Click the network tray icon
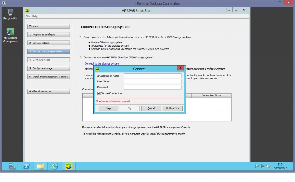This screenshot has width=295, height=182. (x=262, y=166)
